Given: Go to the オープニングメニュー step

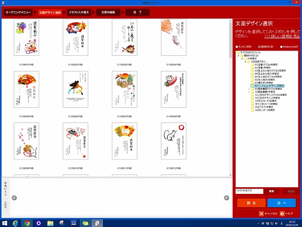Looking at the screenshot, I should [18, 12].
